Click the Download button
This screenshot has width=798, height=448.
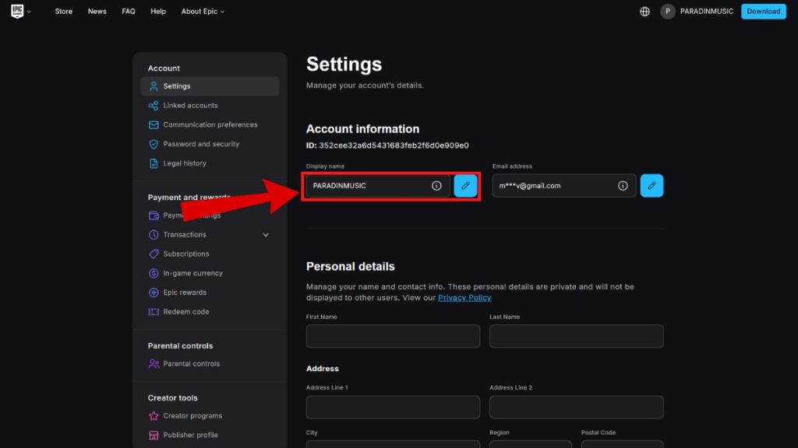coord(763,11)
